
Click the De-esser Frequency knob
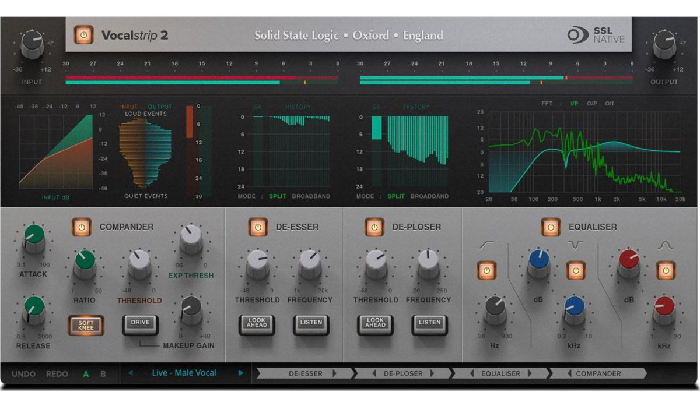point(310,263)
